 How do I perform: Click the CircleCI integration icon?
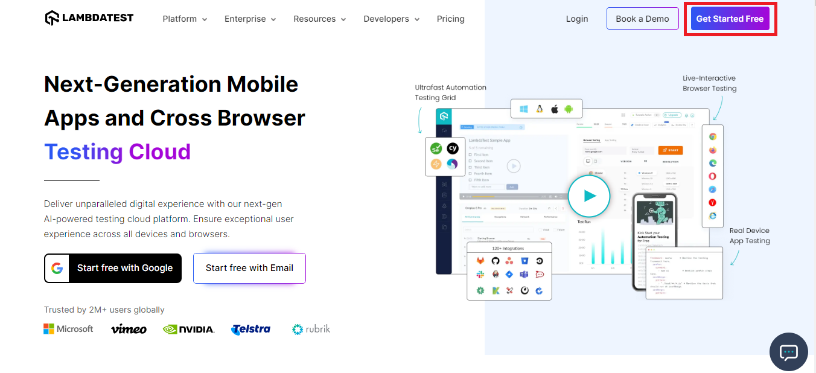tap(540, 261)
